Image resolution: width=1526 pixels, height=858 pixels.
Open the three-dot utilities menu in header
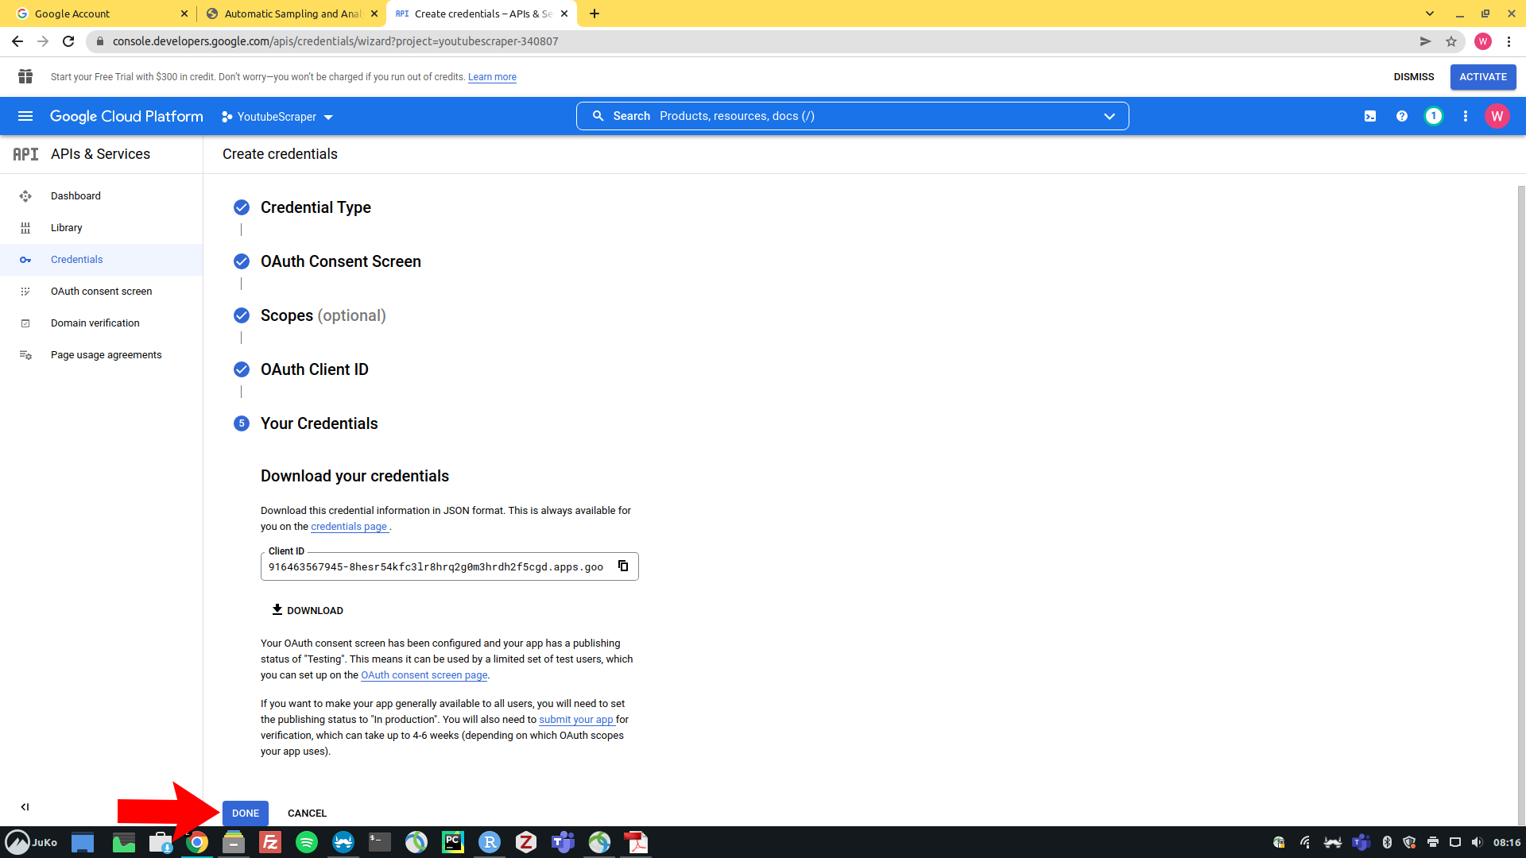pyautogui.click(x=1466, y=116)
